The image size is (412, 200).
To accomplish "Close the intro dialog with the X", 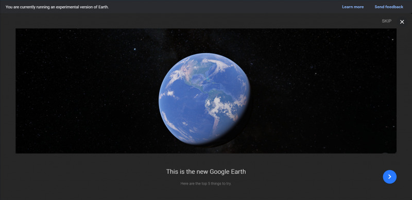I will (x=402, y=22).
